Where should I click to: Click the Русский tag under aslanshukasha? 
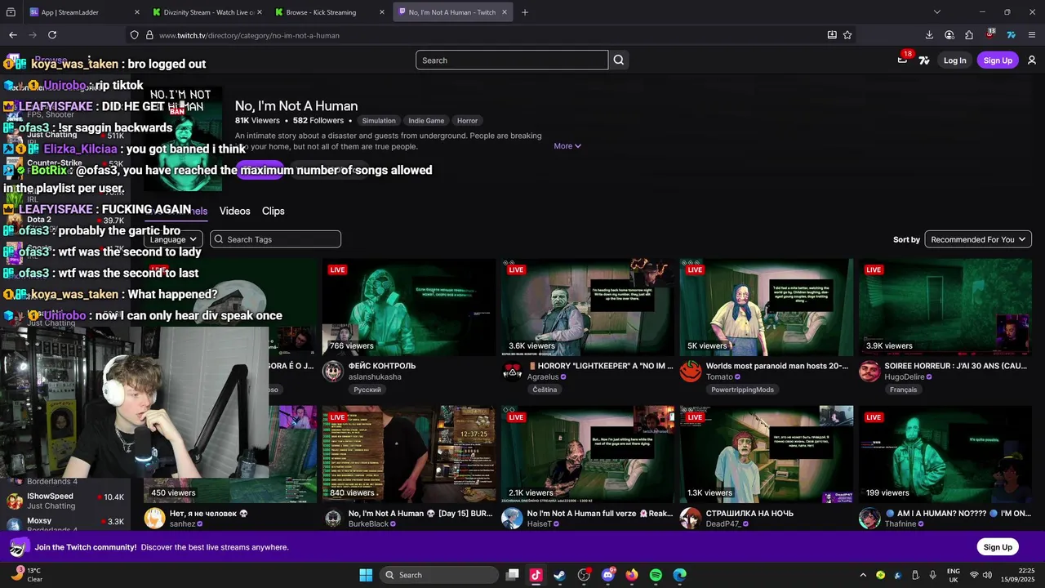(367, 390)
